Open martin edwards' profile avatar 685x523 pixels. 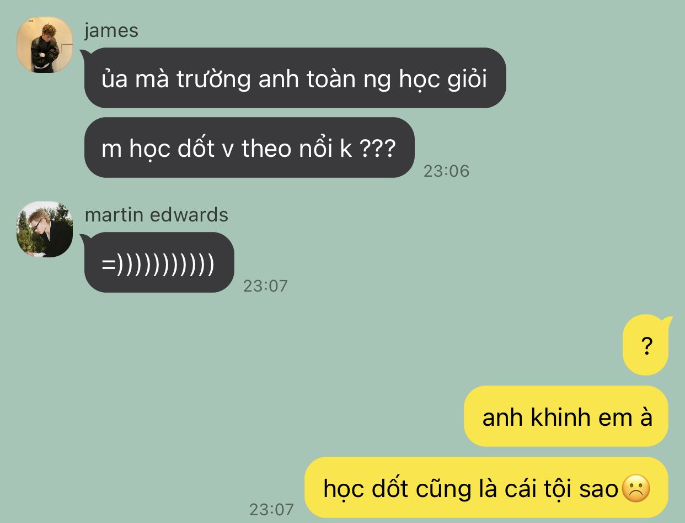pos(45,229)
